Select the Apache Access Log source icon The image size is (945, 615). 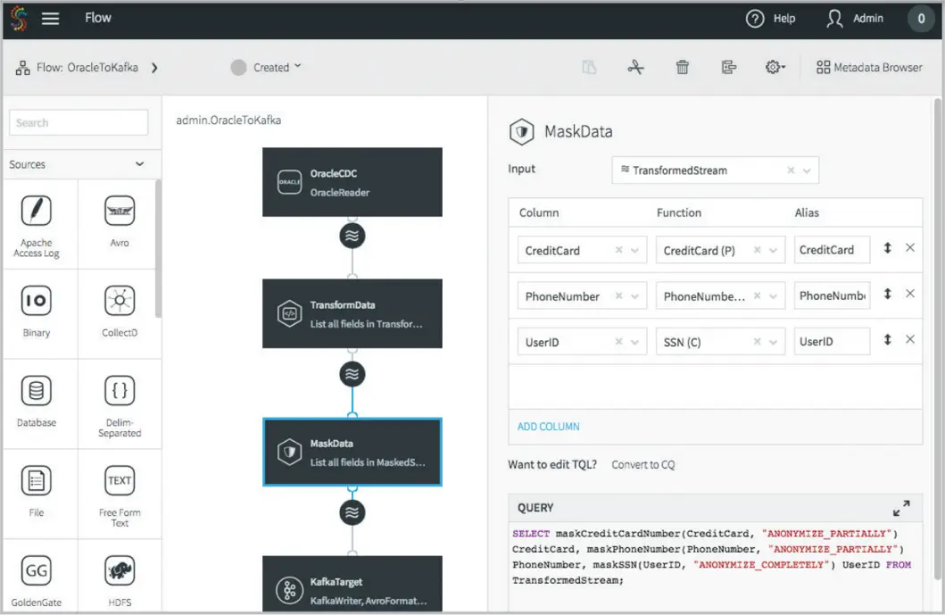pyautogui.click(x=37, y=212)
